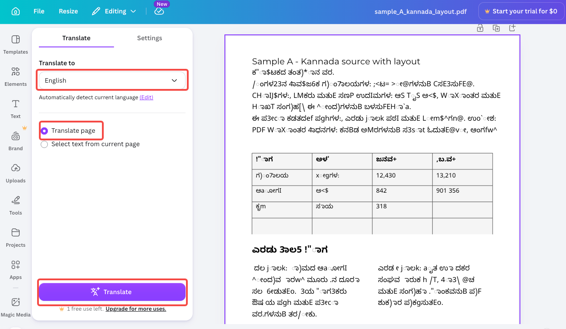The width and height of the screenshot is (566, 329).
Task: Click the crown icon on Brand
Action: 25,128
